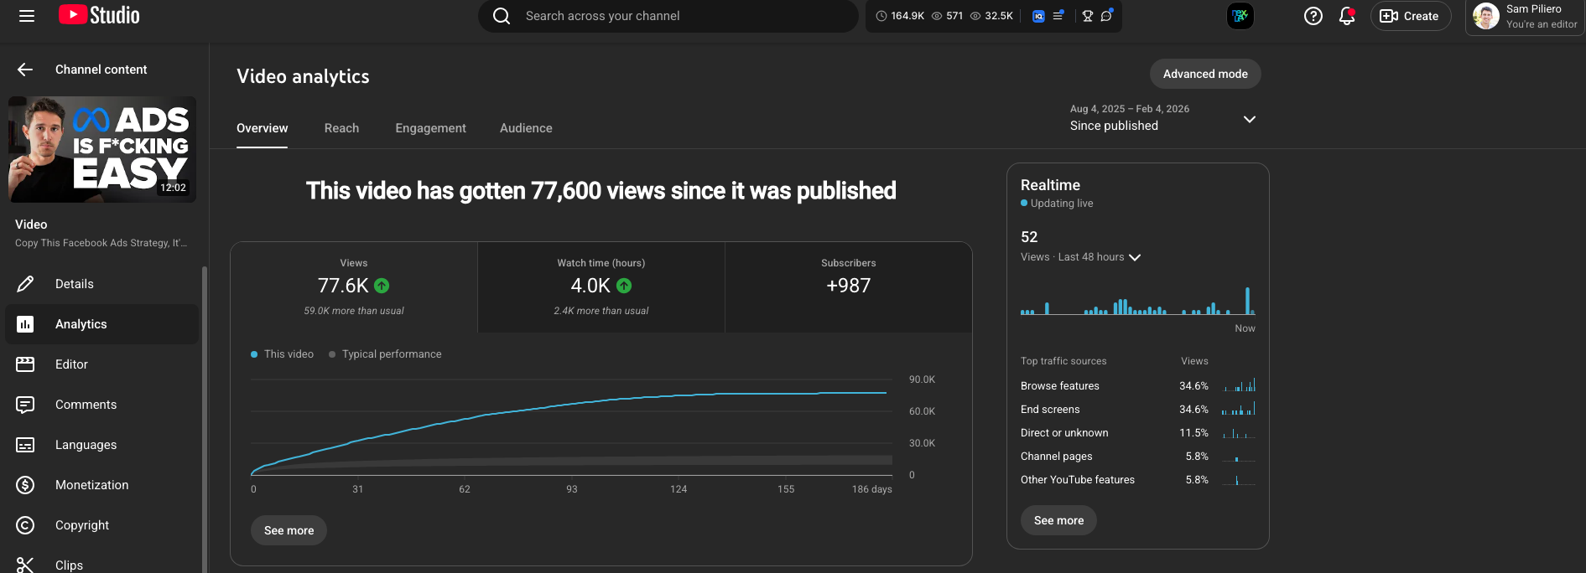Viewport: 1586px width, 573px height.
Task: Click the eye icon beside 32.5K
Action: 975,16
